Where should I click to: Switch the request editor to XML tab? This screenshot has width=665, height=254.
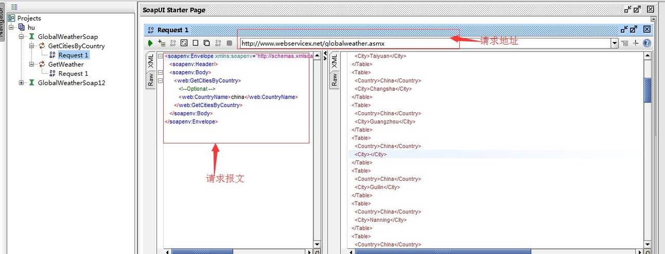coord(151,61)
